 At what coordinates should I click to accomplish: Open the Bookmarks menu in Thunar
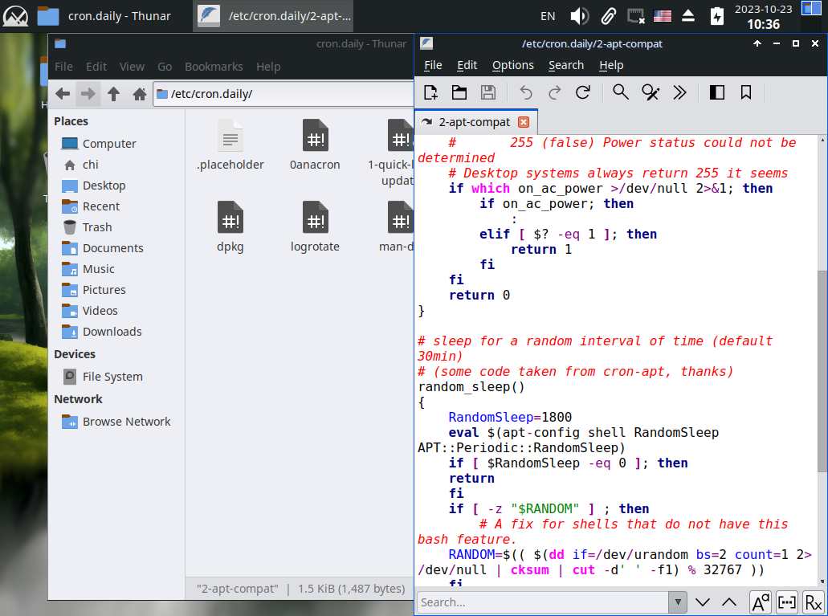pos(214,67)
